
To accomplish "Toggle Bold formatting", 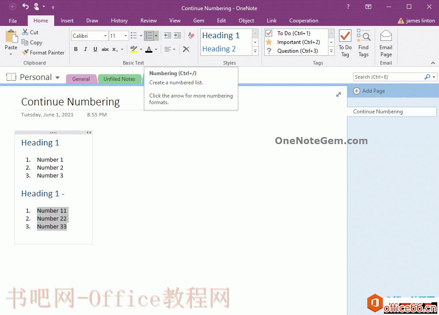I will (76, 49).
